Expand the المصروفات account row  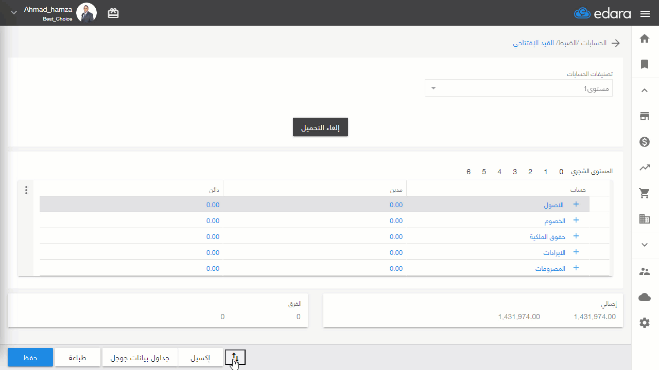576,268
